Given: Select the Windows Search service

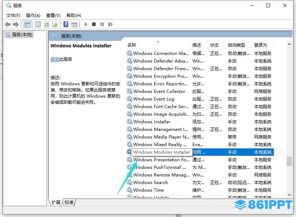Looking at the screenshot, I should [200, 182].
